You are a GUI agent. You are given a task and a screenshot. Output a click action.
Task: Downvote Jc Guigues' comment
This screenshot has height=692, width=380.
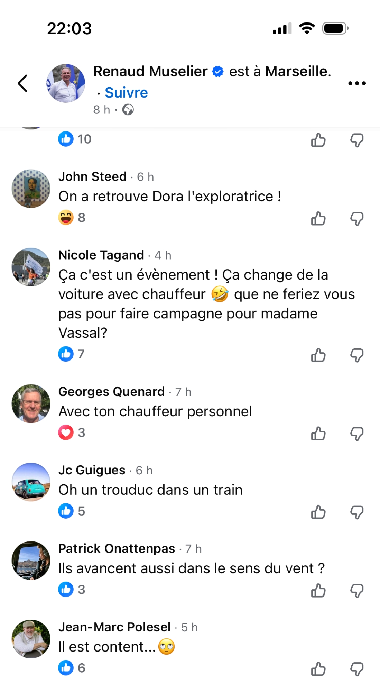tap(357, 512)
